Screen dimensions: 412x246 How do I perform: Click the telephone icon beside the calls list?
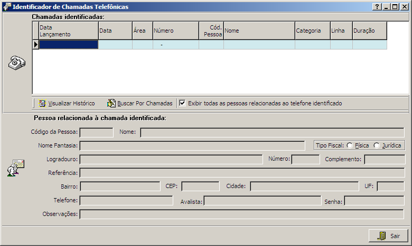pos(16,63)
